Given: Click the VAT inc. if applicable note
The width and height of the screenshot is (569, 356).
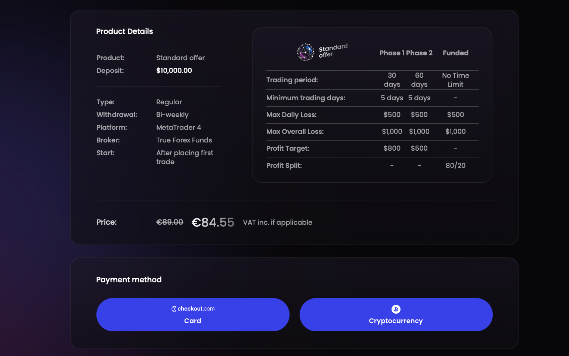Looking at the screenshot, I should point(278,222).
